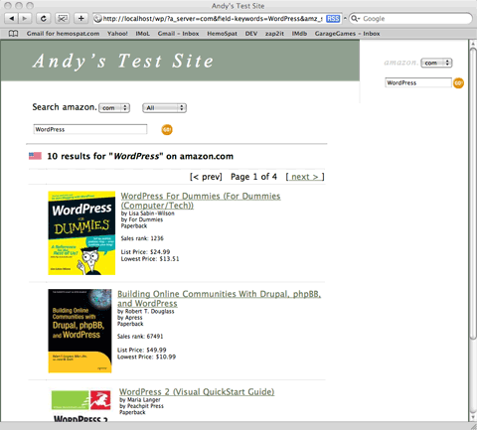Click the US flag icon beside results heading
This screenshot has width=477, height=430.
35,156
